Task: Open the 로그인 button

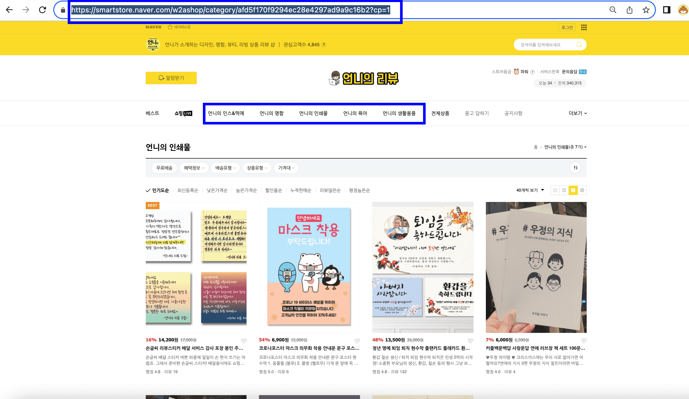Action: pos(567,27)
